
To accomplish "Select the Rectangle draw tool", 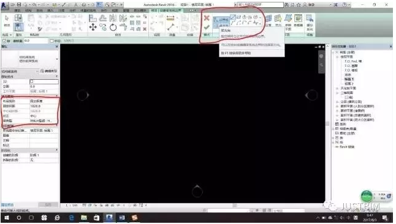I will [x=238, y=17].
